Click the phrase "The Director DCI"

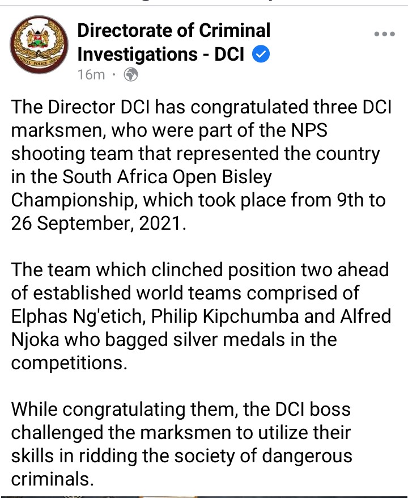pyautogui.click(x=82, y=107)
